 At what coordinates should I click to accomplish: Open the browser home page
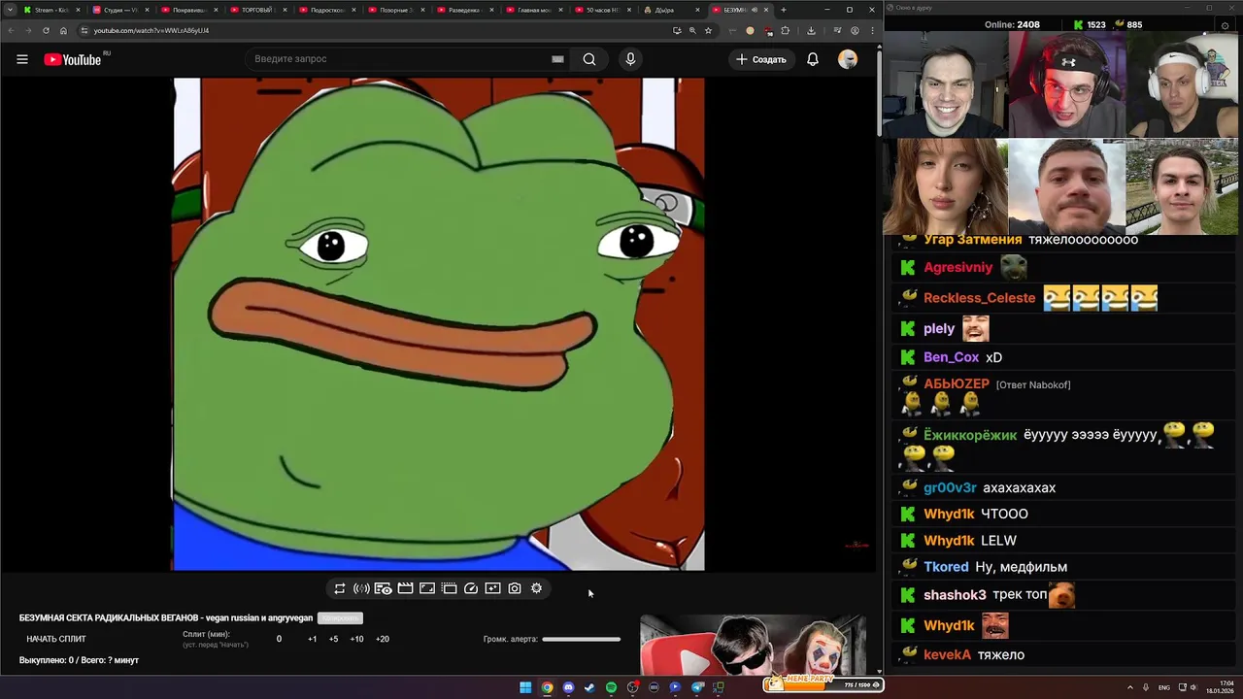pyautogui.click(x=64, y=30)
